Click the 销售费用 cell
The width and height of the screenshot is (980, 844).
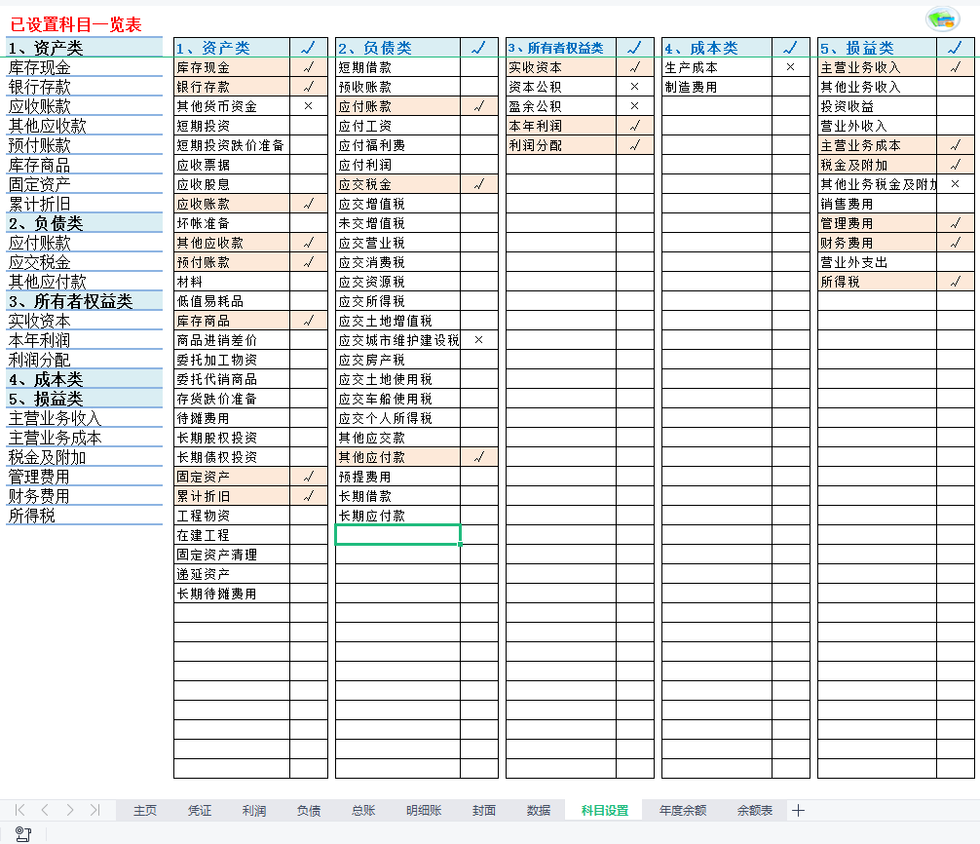coord(878,204)
